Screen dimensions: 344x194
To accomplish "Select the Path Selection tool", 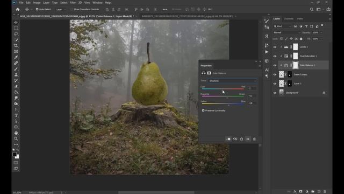I will point(16,121).
